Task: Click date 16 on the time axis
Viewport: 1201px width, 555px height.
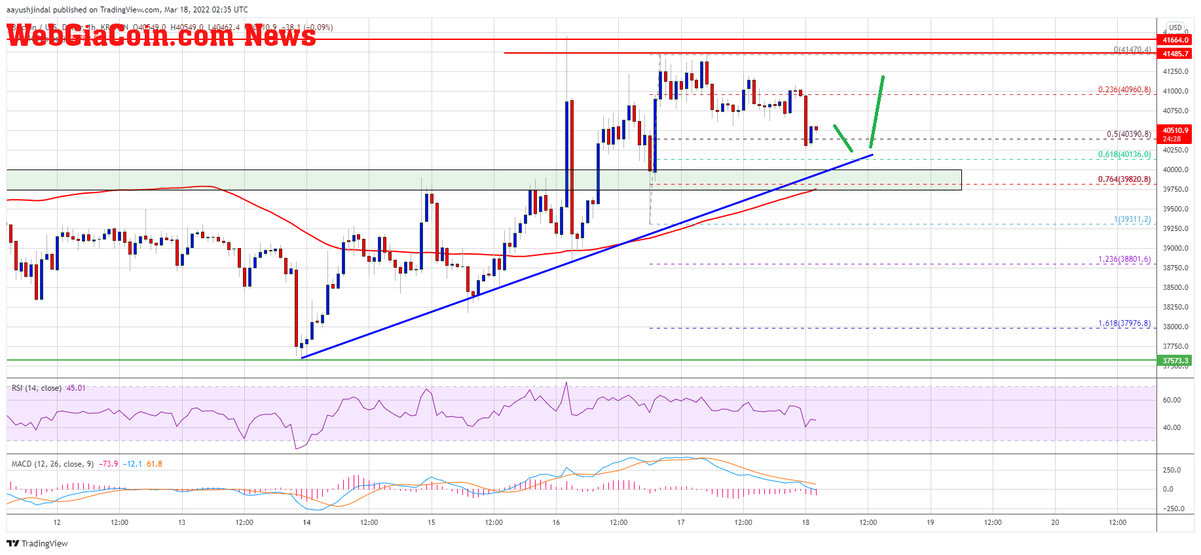Action: pos(556,522)
